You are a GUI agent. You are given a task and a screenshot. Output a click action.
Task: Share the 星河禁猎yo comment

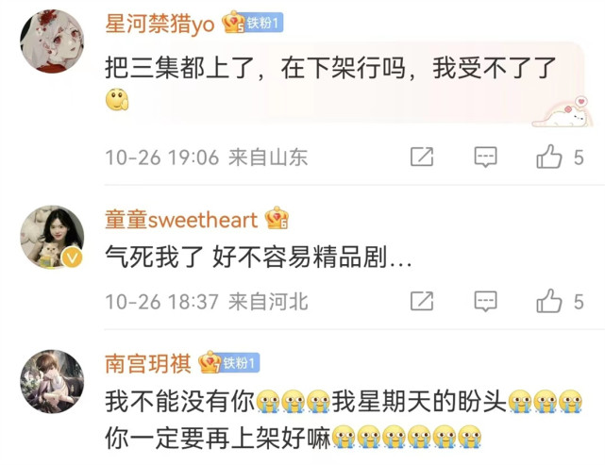[x=422, y=157]
